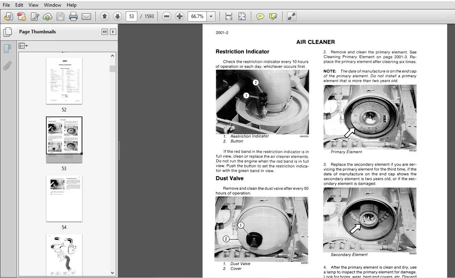The height and width of the screenshot is (278, 455).
Task: Click the Edit/Sign document toolbar icon
Action: tap(35, 16)
